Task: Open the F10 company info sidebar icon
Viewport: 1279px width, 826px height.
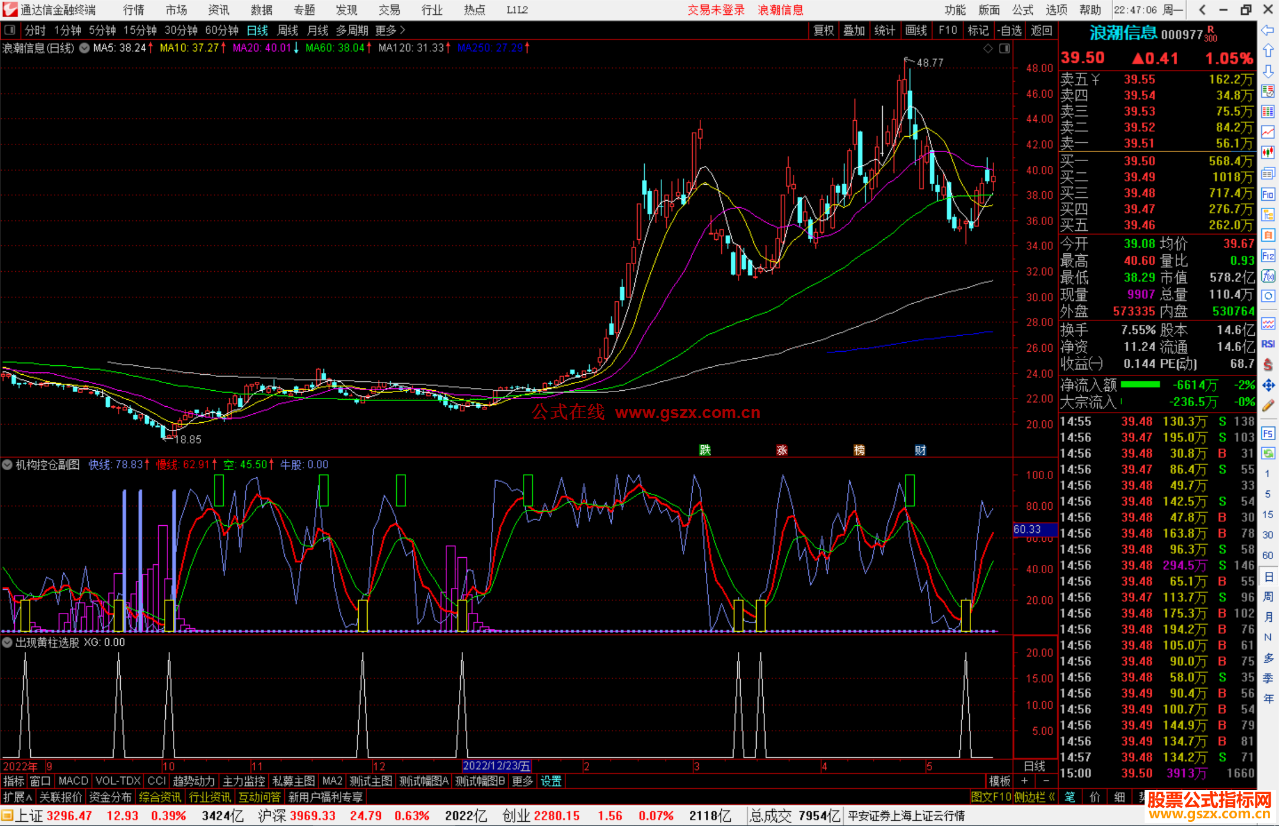Action: tap(1268, 194)
